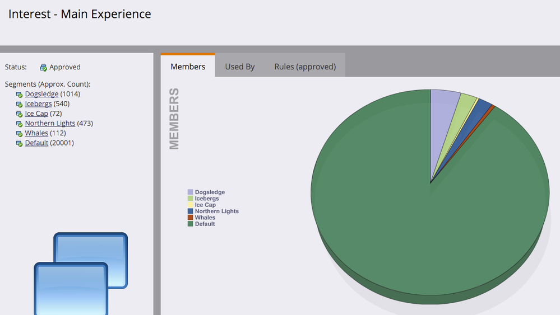Switch to the Members tab
560x315 pixels.
pos(188,66)
